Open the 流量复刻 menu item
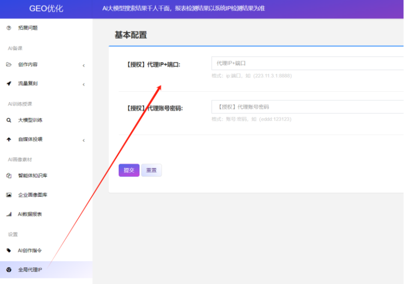 [46, 83]
